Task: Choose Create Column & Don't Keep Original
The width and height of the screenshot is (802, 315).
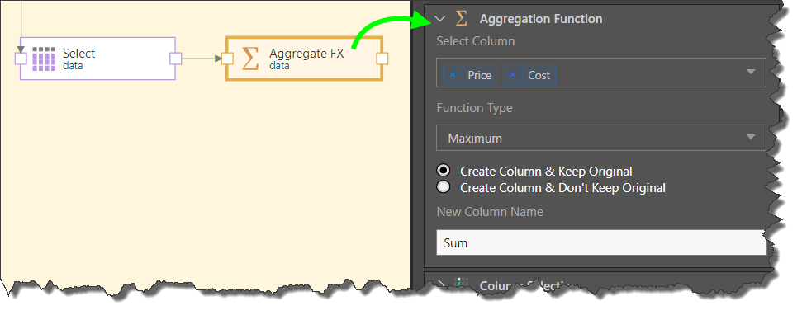Action: (444, 187)
